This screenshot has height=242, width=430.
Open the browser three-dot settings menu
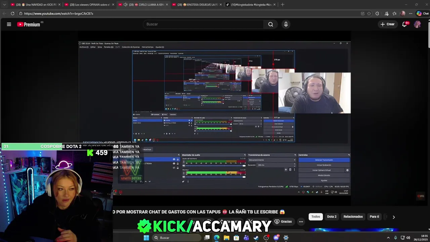pos(411,13)
